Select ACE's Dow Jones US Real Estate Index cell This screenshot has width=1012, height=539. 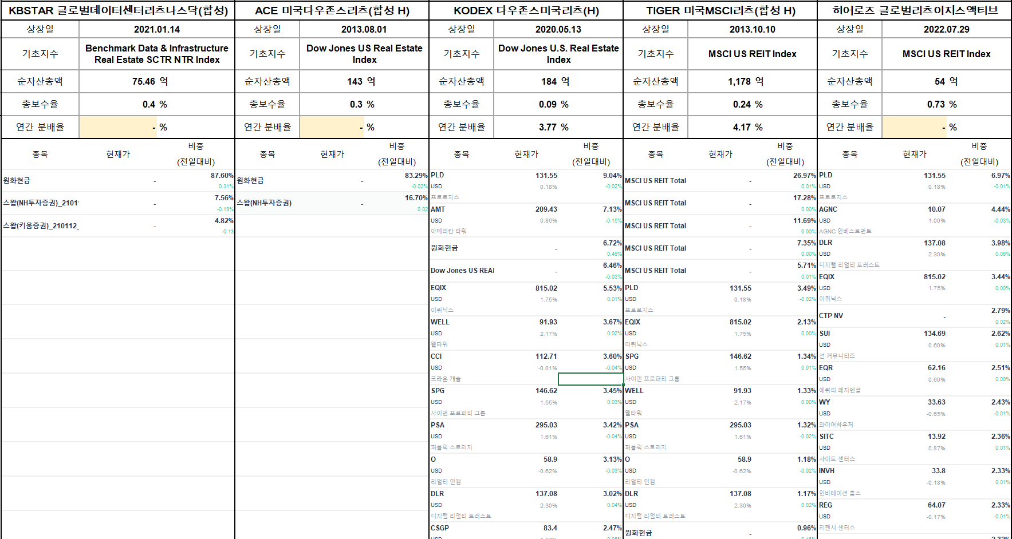[364, 54]
